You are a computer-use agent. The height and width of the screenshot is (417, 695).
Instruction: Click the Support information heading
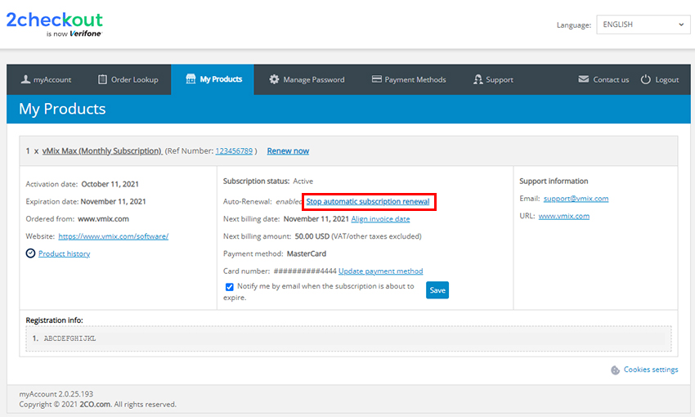click(x=554, y=182)
